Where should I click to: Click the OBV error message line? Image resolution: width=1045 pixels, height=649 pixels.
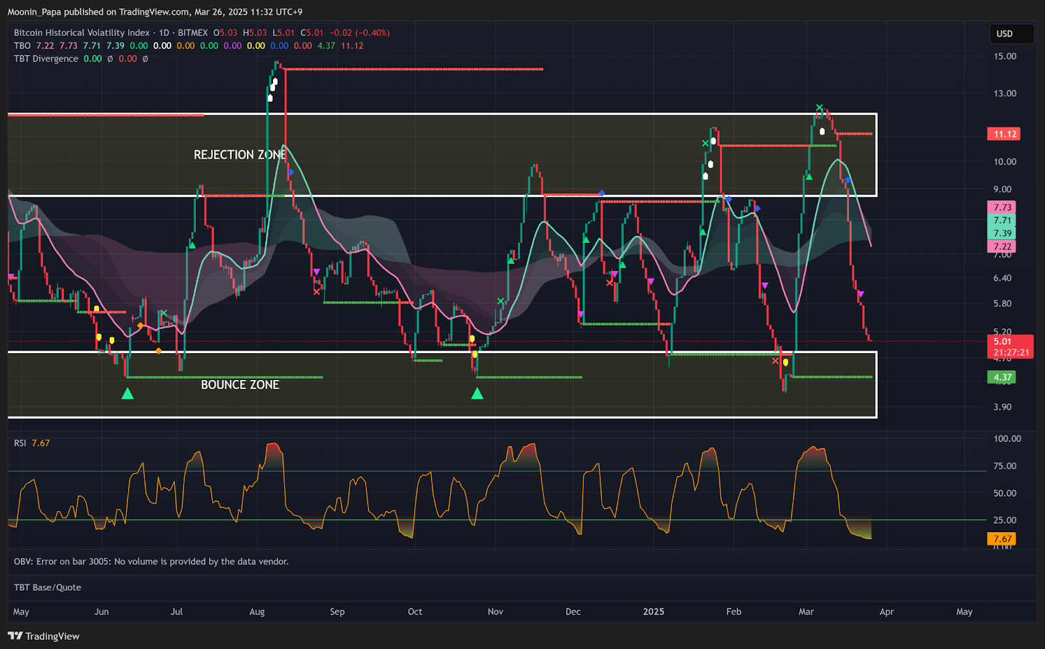[151, 562]
